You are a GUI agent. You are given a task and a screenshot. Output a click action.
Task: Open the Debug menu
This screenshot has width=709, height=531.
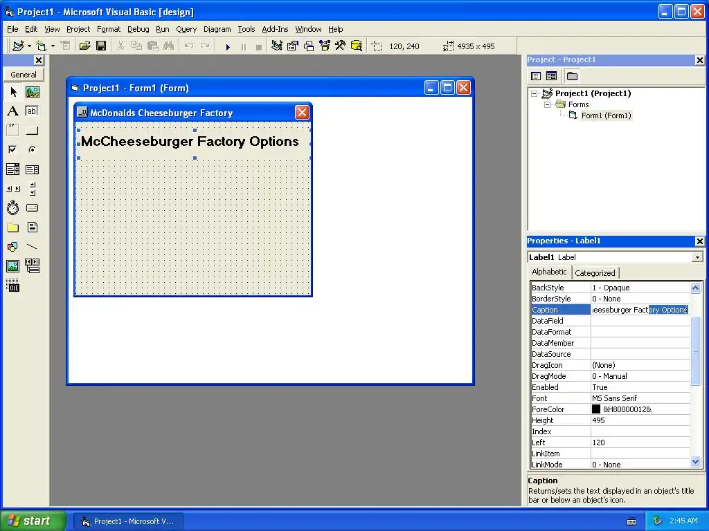138,29
